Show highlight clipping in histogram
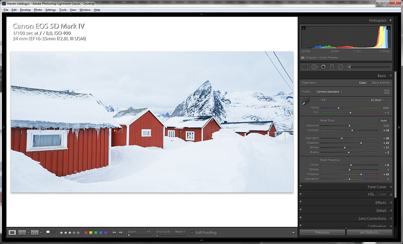Viewport: 403px width, 244px height. click(x=388, y=28)
